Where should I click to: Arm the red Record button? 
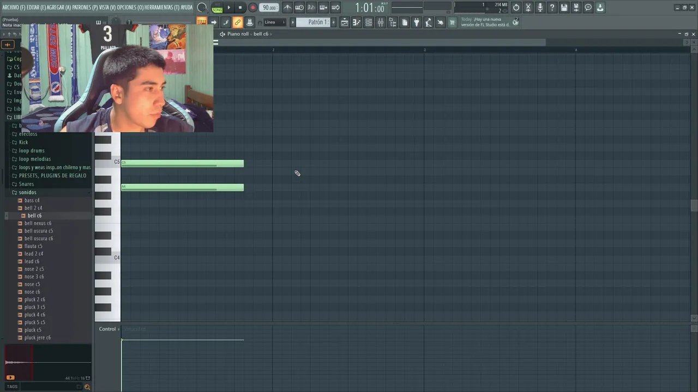click(252, 8)
